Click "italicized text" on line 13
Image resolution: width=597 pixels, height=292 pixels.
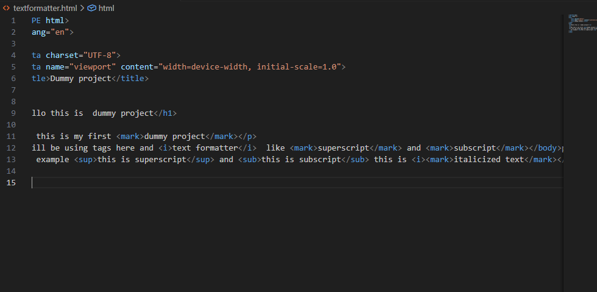[x=489, y=160]
